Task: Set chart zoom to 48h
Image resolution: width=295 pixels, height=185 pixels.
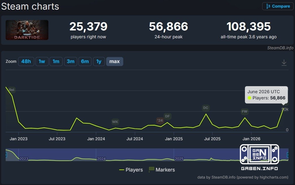Action: 26,61
